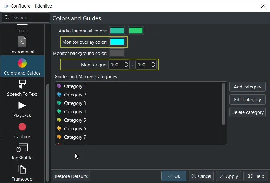Click the first audio thumbnail color swatch
This screenshot has height=183, width=270.
tap(117, 31)
